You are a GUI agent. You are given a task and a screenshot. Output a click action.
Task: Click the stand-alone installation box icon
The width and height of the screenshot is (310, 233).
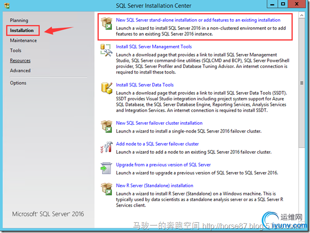tap(107, 23)
